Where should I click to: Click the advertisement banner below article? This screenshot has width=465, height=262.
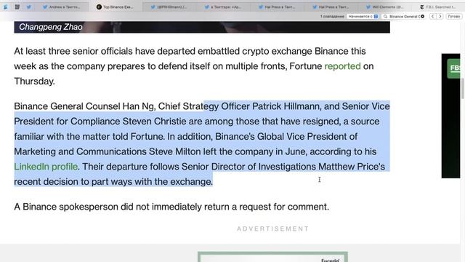(x=272, y=257)
